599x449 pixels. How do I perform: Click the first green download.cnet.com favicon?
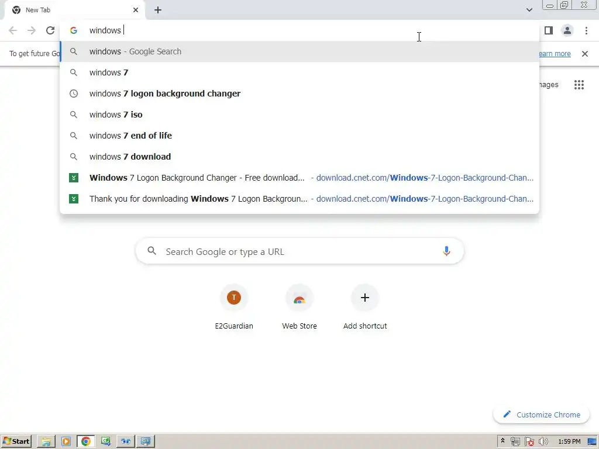coord(74,178)
